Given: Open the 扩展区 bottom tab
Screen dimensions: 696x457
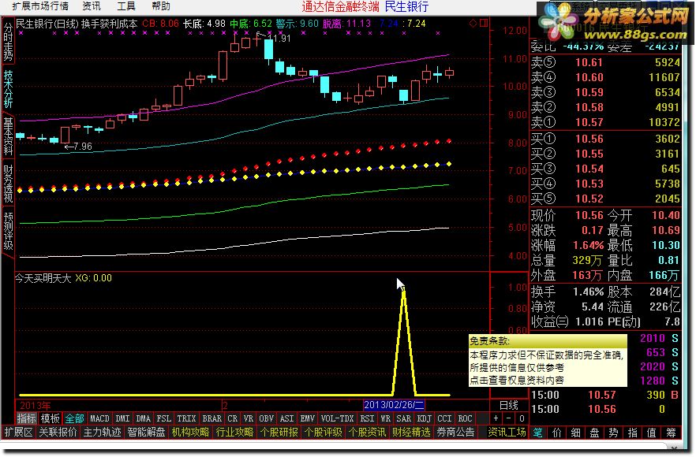Looking at the screenshot, I should pos(19,432).
